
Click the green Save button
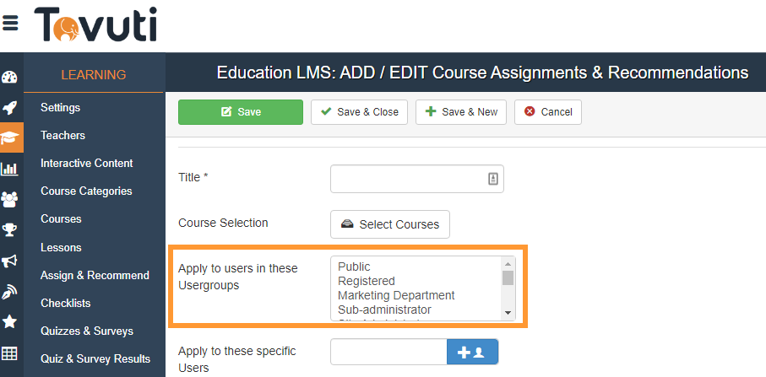coord(241,112)
